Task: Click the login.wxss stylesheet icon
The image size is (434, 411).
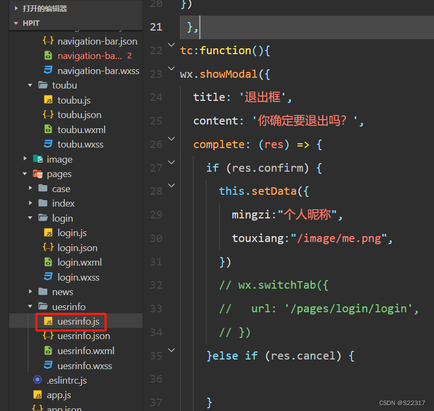Action: pyautogui.click(x=48, y=276)
